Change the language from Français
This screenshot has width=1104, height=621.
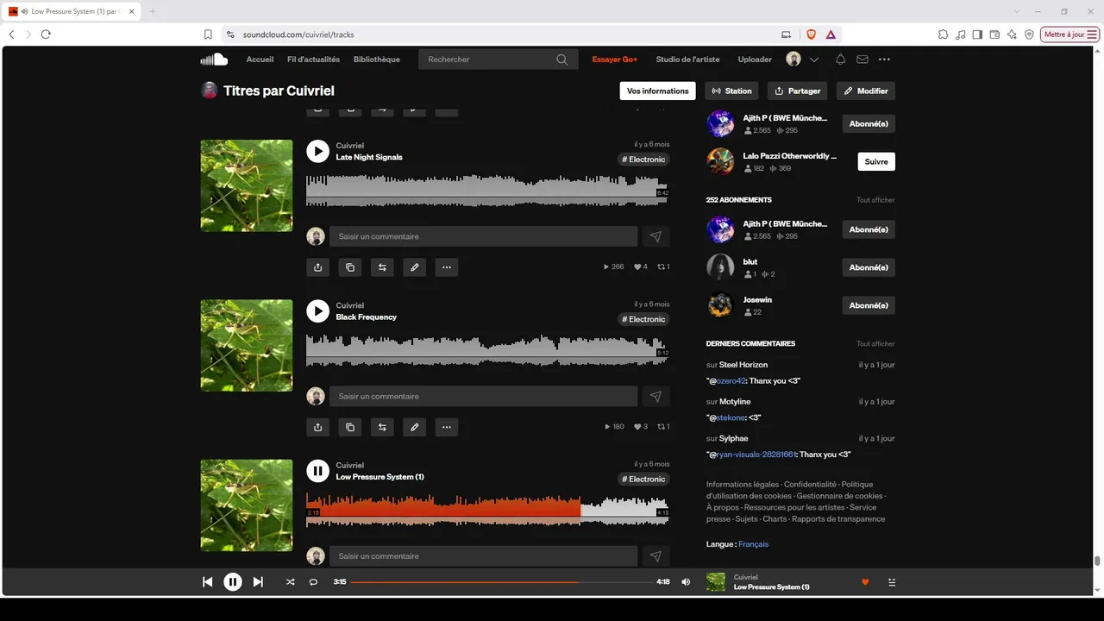[753, 544]
